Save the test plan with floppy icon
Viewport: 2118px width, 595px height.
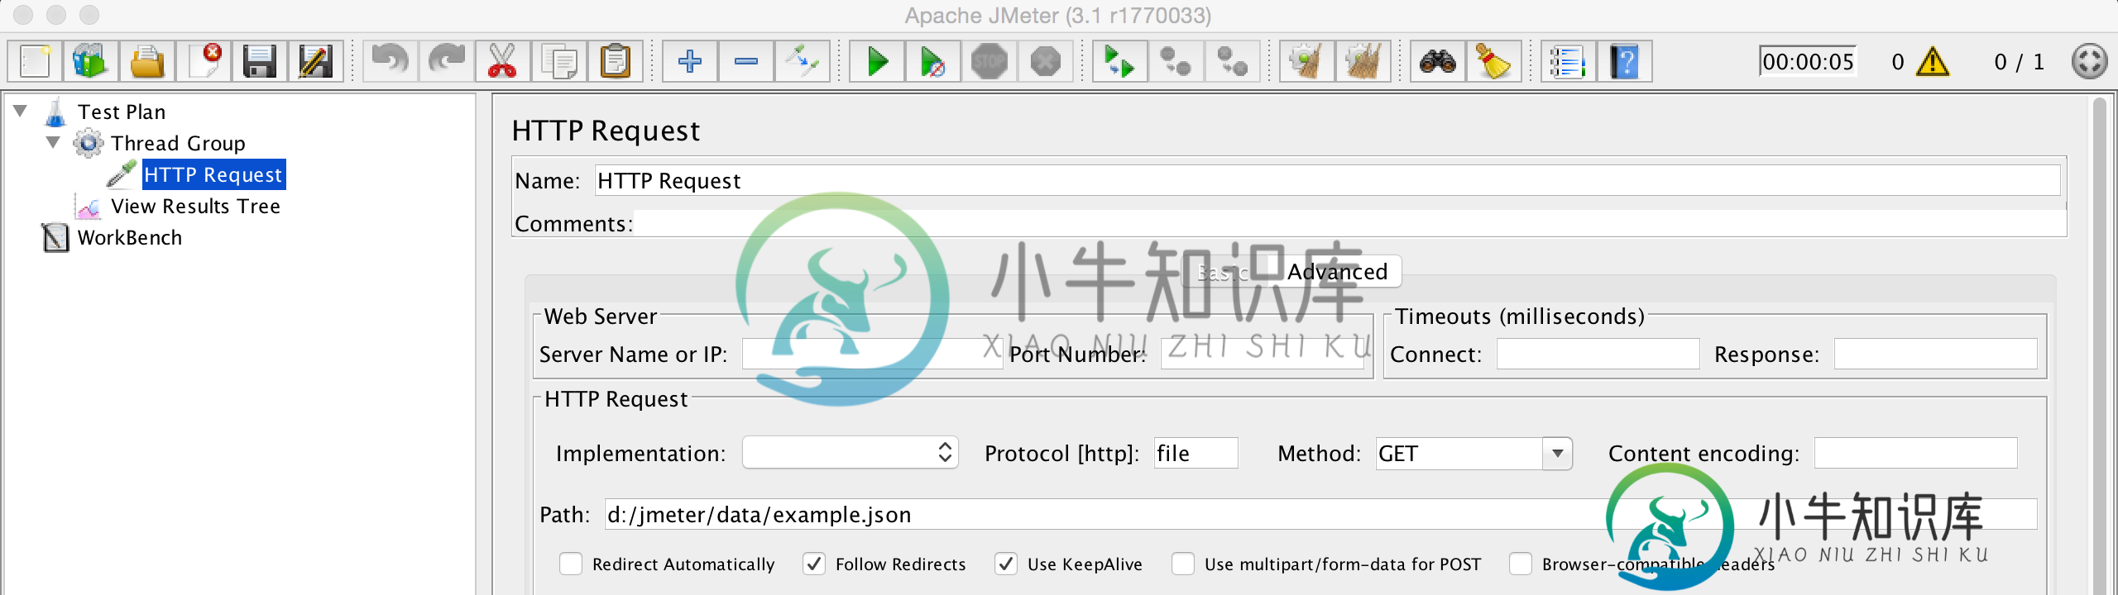(259, 62)
